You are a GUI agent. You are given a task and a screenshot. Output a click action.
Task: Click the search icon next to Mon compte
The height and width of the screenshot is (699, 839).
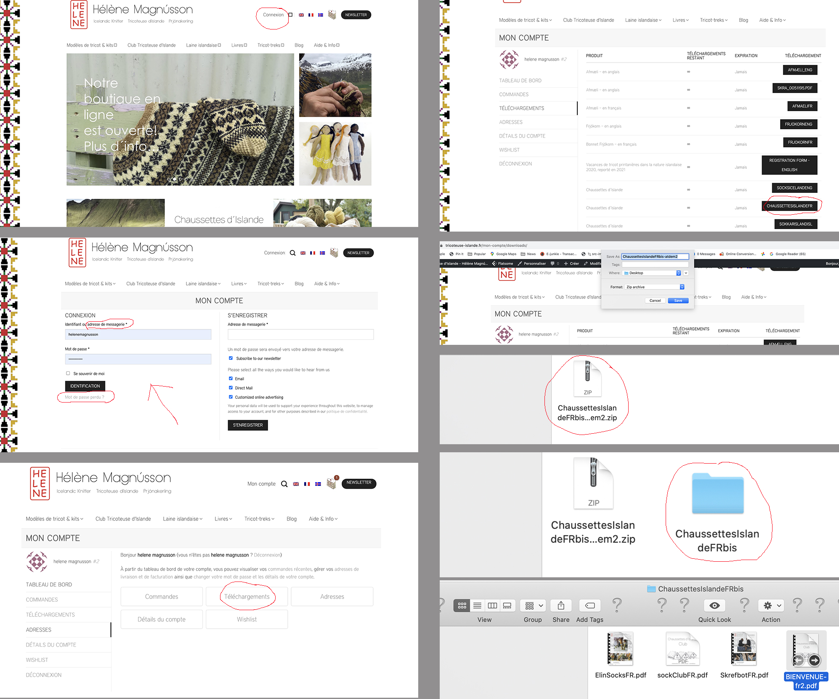click(284, 484)
